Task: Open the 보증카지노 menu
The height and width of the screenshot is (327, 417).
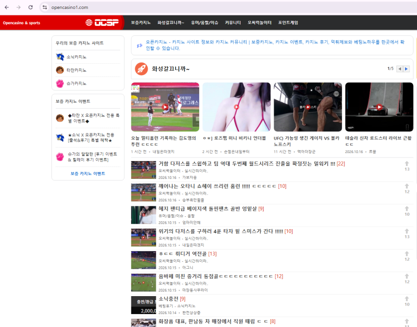Action: pos(141,22)
